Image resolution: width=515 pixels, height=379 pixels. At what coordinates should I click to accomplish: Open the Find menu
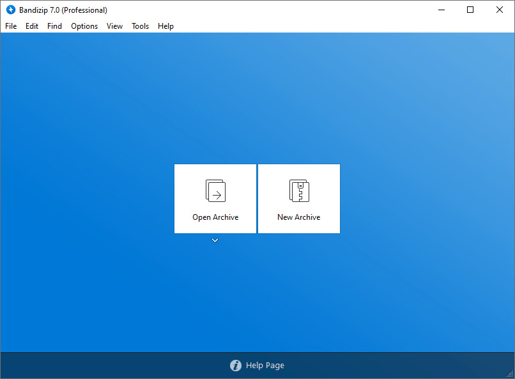pyautogui.click(x=54, y=26)
